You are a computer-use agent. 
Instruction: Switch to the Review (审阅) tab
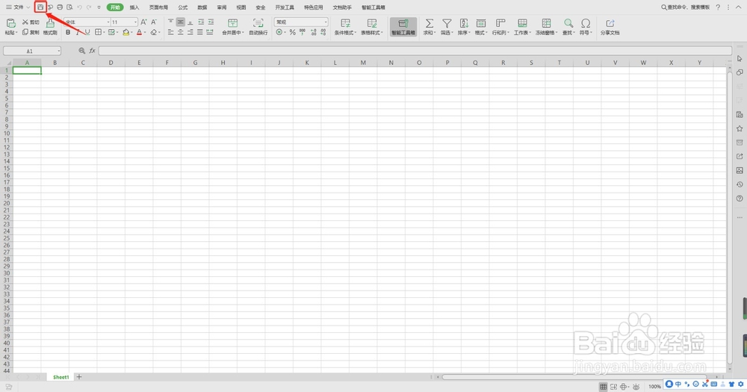coord(222,7)
